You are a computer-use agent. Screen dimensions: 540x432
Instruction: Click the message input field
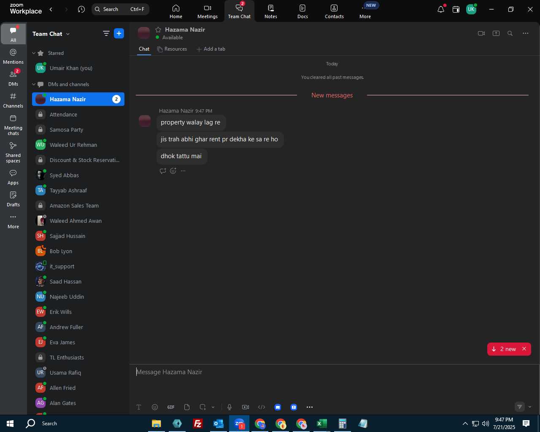tap(334, 372)
